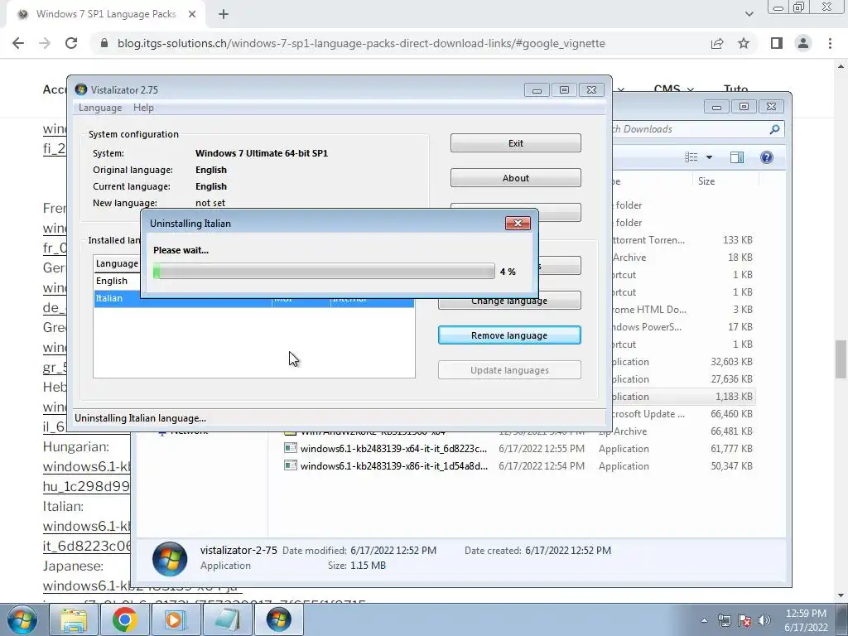Viewport: 848px width, 636px height.
Task: Open the Vistalizator taskbar icon
Action: tap(278, 619)
